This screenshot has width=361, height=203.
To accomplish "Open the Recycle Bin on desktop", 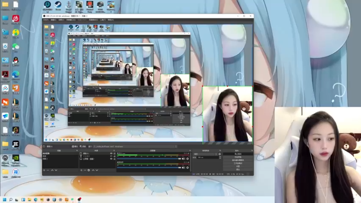I will point(5,47).
